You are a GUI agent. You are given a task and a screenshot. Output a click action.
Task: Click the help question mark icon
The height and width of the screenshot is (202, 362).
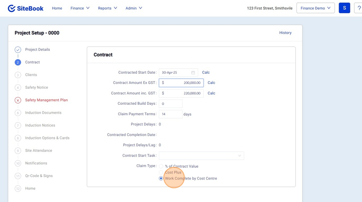359,8
